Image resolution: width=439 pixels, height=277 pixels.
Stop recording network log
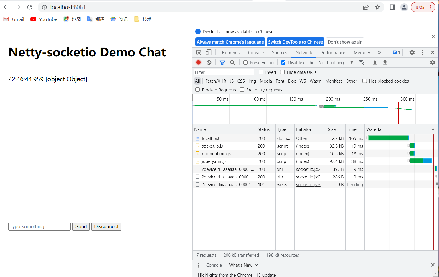point(199,62)
